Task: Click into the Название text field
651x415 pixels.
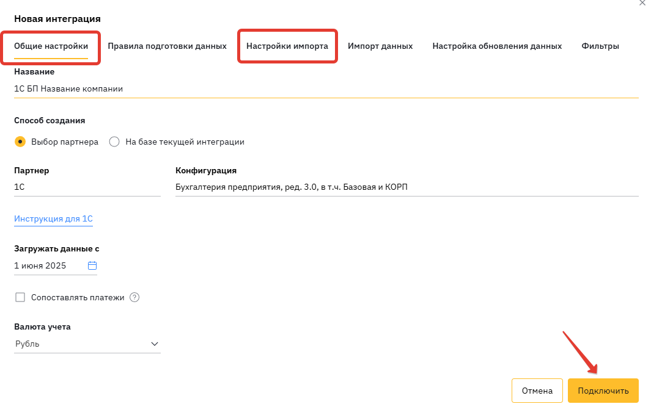Action: coord(326,88)
